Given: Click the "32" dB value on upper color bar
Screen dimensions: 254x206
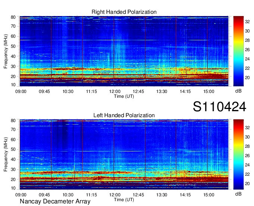Looking at the screenshot, I should 247,22.
